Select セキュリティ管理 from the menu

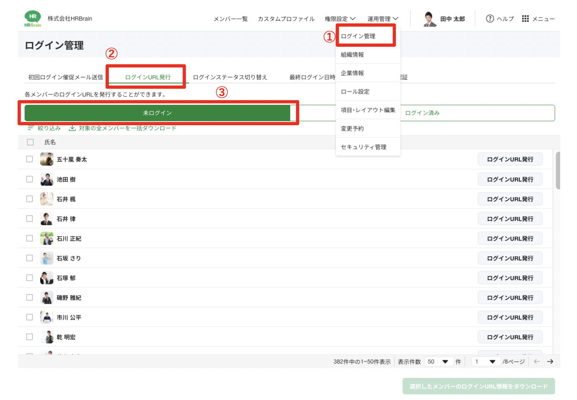tap(363, 147)
